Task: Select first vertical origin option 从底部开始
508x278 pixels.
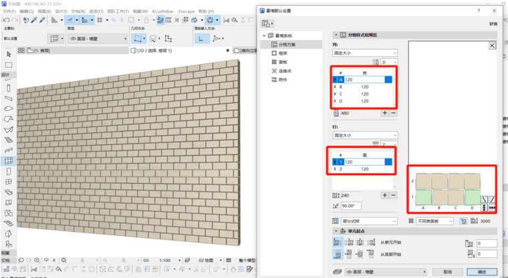Action: [338, 254]
